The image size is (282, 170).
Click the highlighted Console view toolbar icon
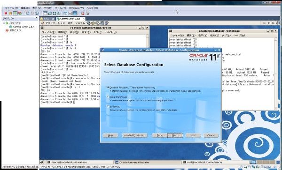(75, 13)
